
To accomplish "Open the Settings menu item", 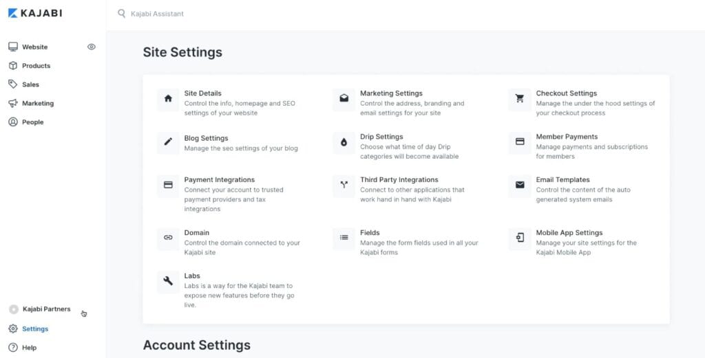I will [x=35, y=329].
